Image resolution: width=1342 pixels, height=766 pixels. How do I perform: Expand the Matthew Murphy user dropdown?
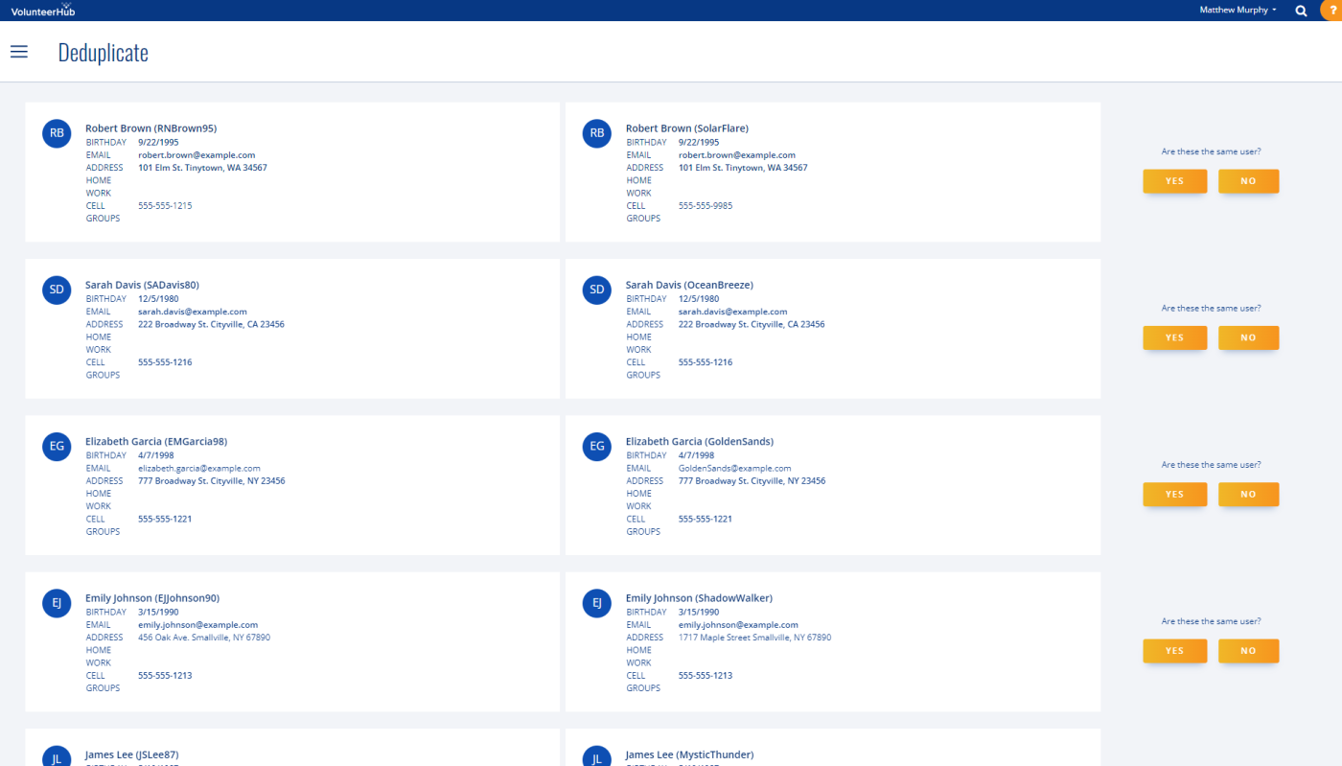[x=1238, y=10]
